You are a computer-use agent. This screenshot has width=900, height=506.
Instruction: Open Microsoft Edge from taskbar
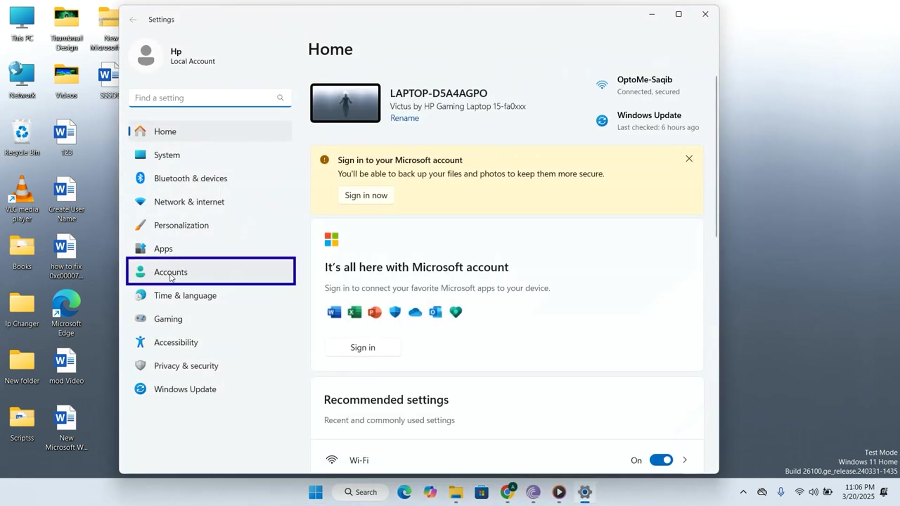click(x=404, y=492)
